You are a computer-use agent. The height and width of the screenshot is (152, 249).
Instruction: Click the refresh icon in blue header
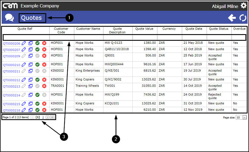[243, 18]
